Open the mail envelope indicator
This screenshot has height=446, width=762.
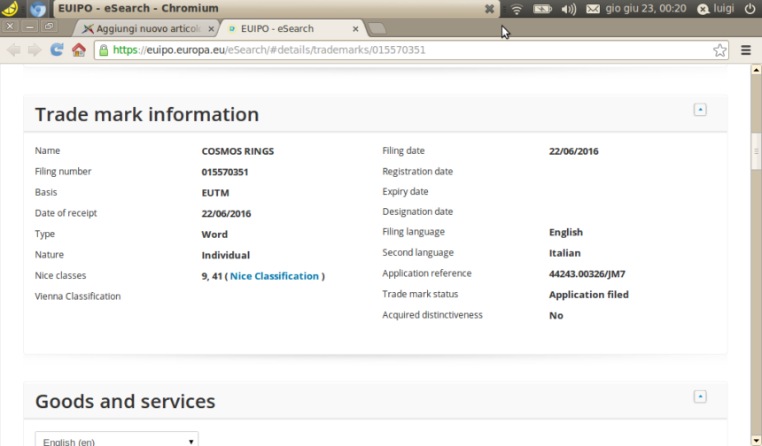tap(593, 9)
